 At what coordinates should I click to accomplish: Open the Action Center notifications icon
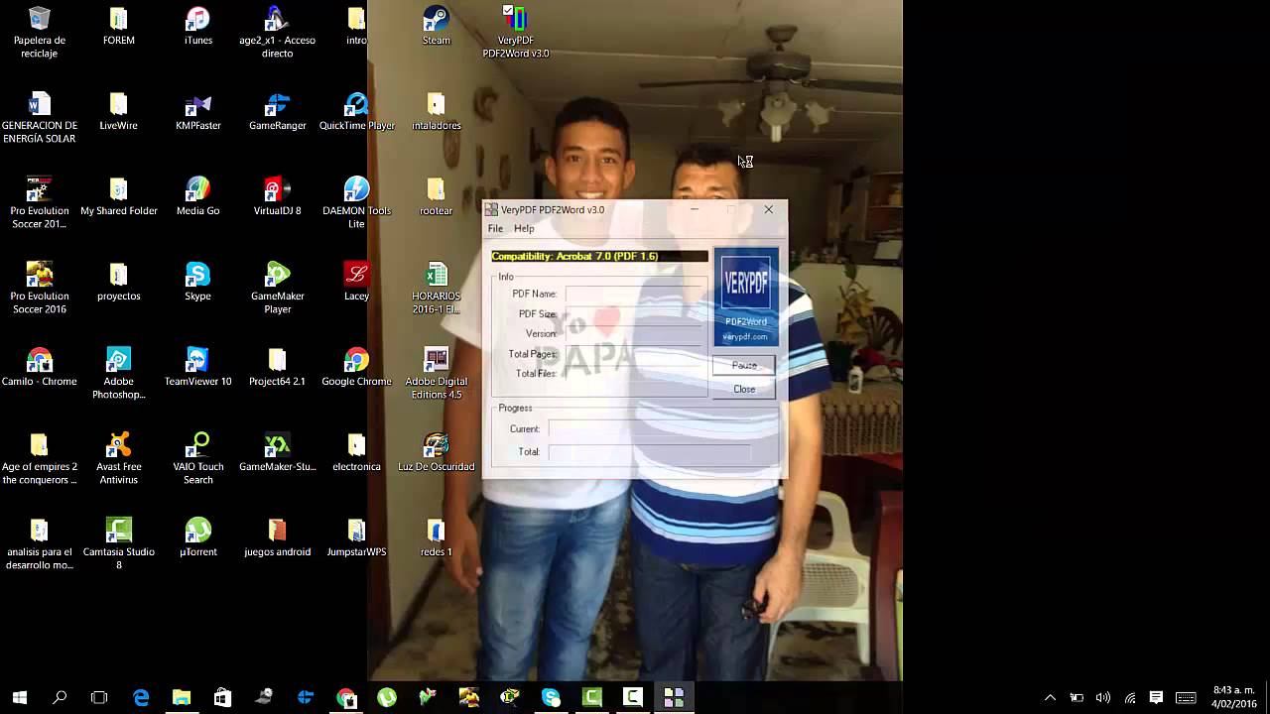(1156, 698)
